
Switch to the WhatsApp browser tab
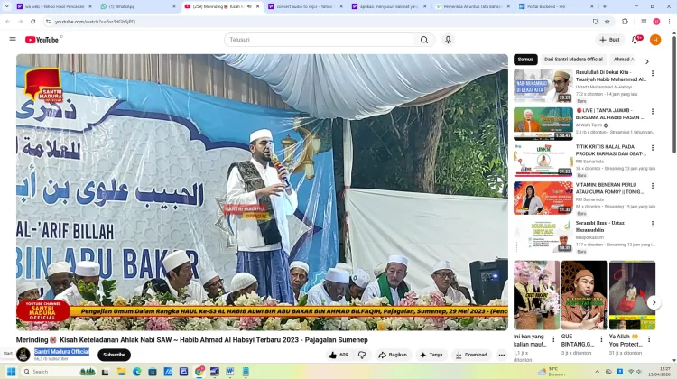[x=138, y=6]
